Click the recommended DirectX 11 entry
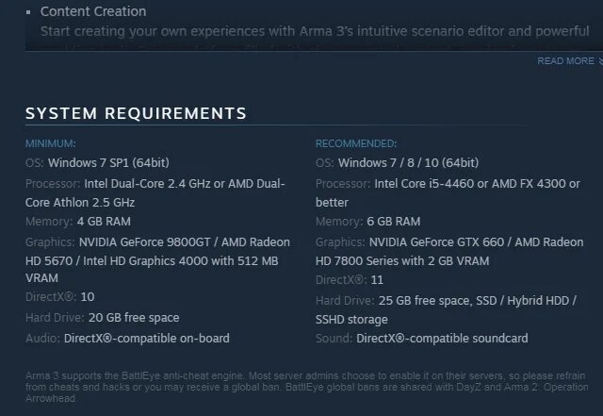This screenshot has width=603, height=416. [x=377, y=280]
